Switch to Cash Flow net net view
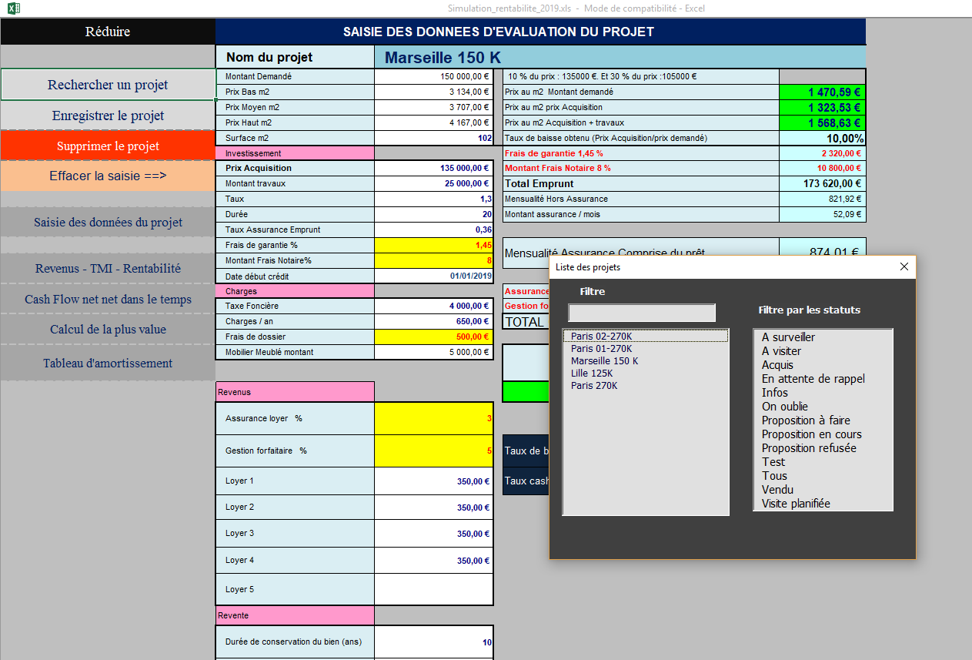 pos(108,300)
